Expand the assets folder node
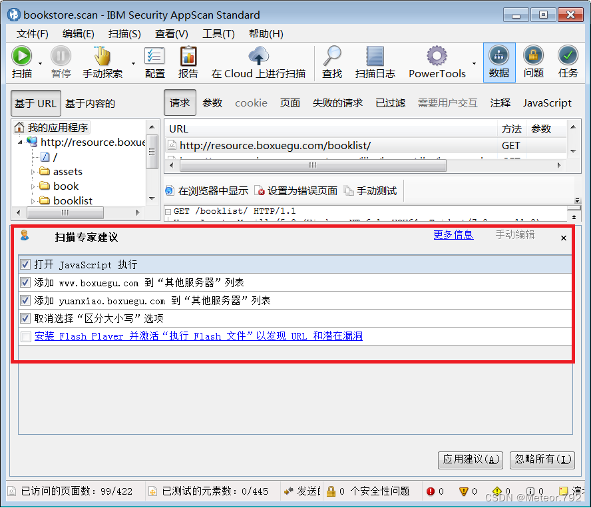This screenshot has width=591, height=508. (x=33, y=172)
